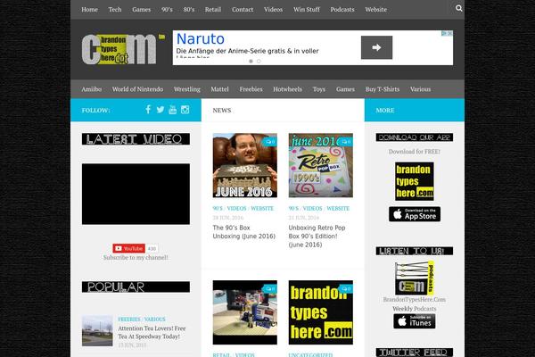Open the Free Tea popular post thumbnail
The width and height of the screenshot is (535, 357).
(x=97, y=331)
